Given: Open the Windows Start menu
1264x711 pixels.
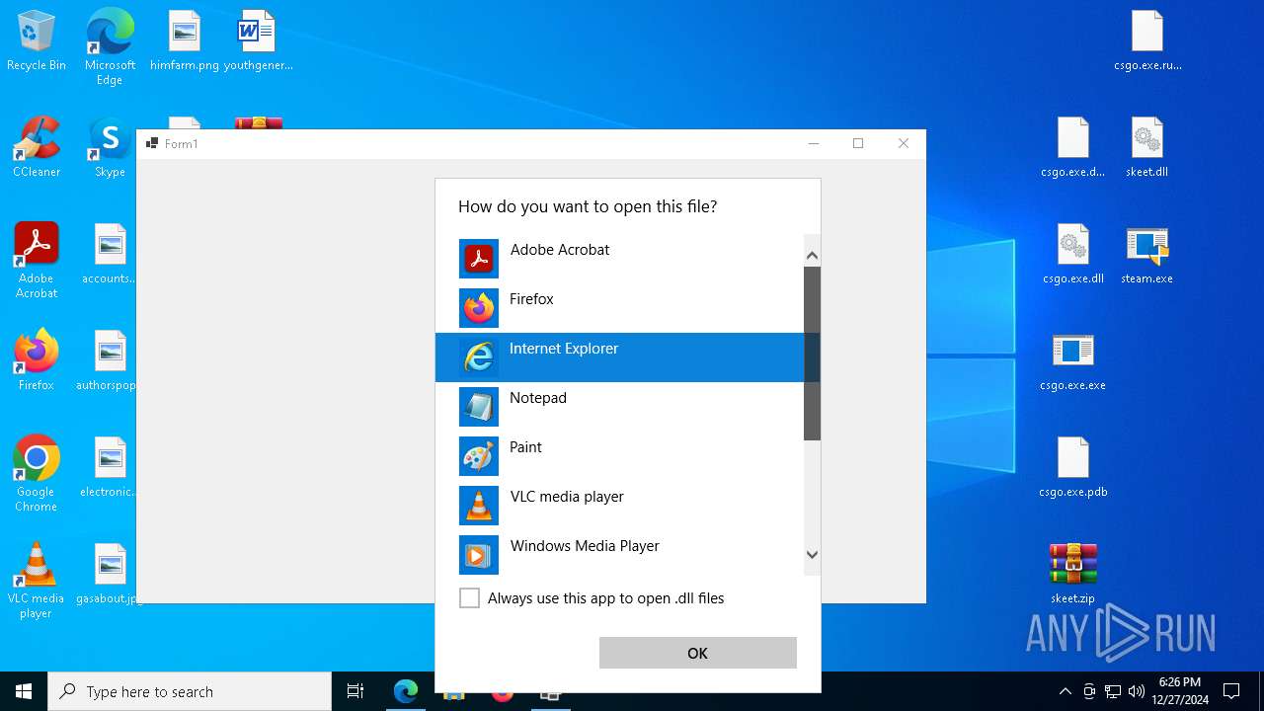Looking at the screenshot, I should (24, 691).
